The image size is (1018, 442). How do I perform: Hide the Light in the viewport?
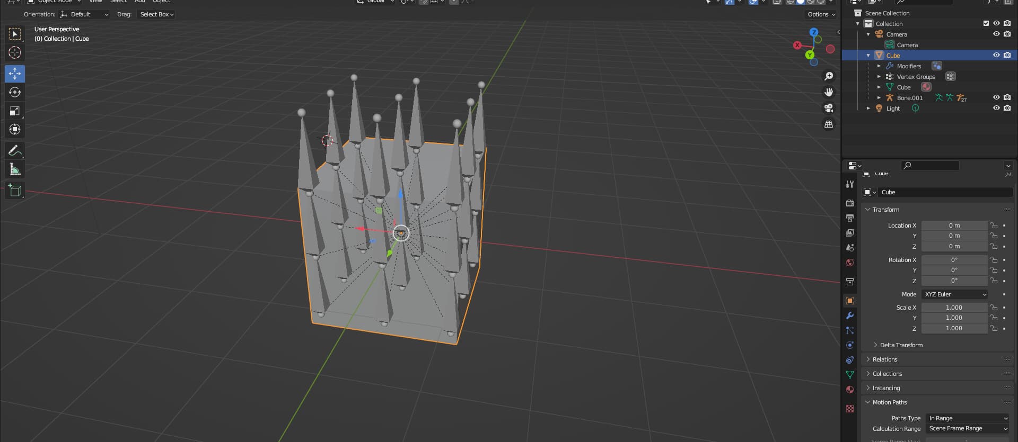[996, 108]
